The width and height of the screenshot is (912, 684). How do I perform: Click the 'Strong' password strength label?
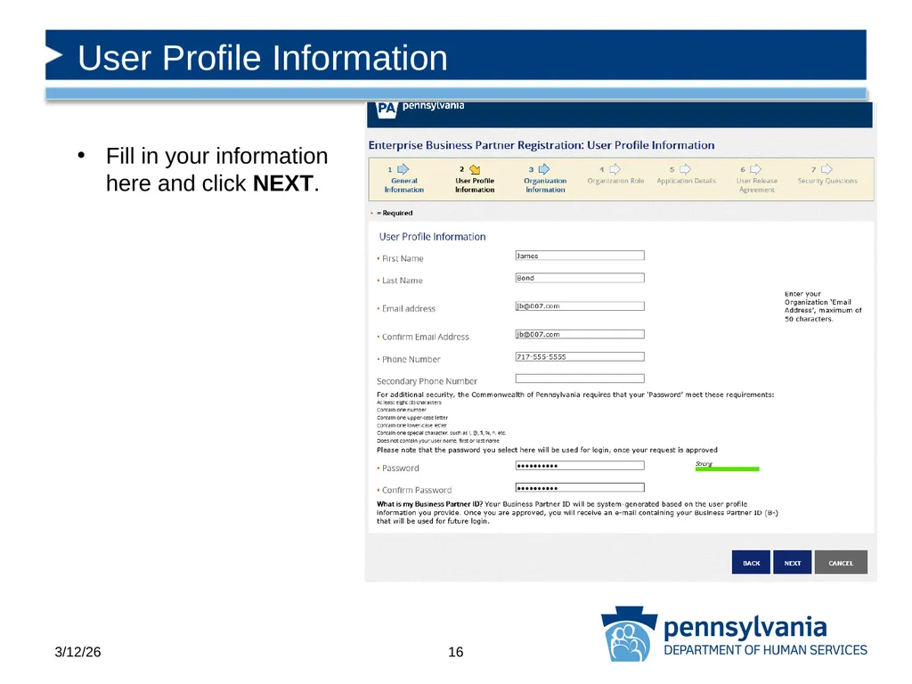click(704, 463)
